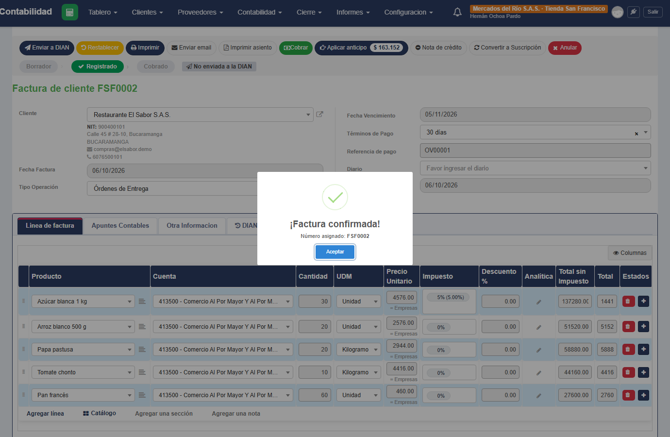This screenshot has height=437, width=670.
Task: Click quantity field of Azúcar blanca row
Action: pyautogui.click(x=315, y=302)
